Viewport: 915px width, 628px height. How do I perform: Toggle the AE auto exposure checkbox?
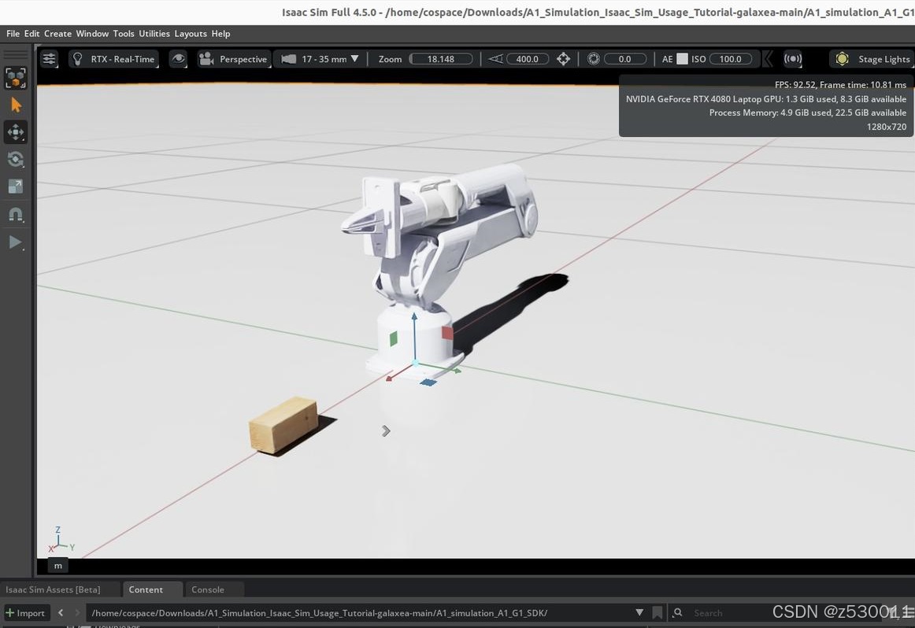point(682,59)
